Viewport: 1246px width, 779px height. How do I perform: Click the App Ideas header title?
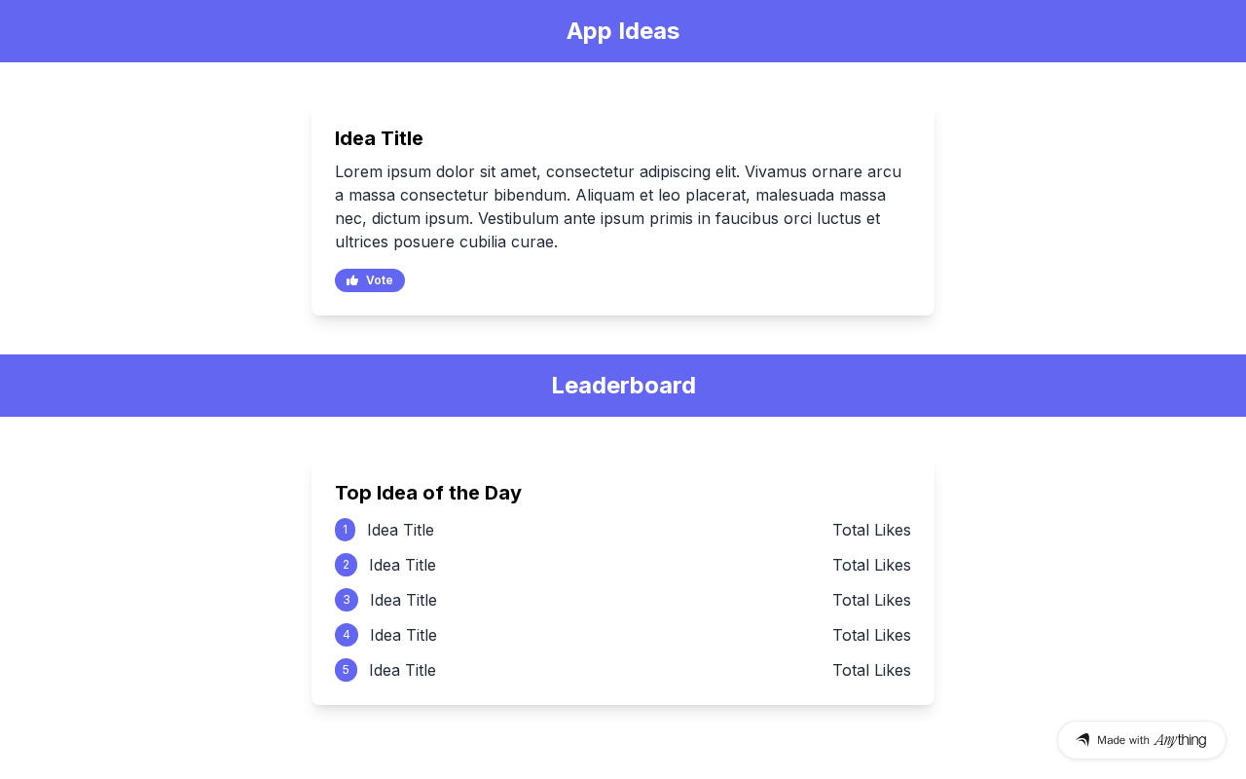click(623, 31)
